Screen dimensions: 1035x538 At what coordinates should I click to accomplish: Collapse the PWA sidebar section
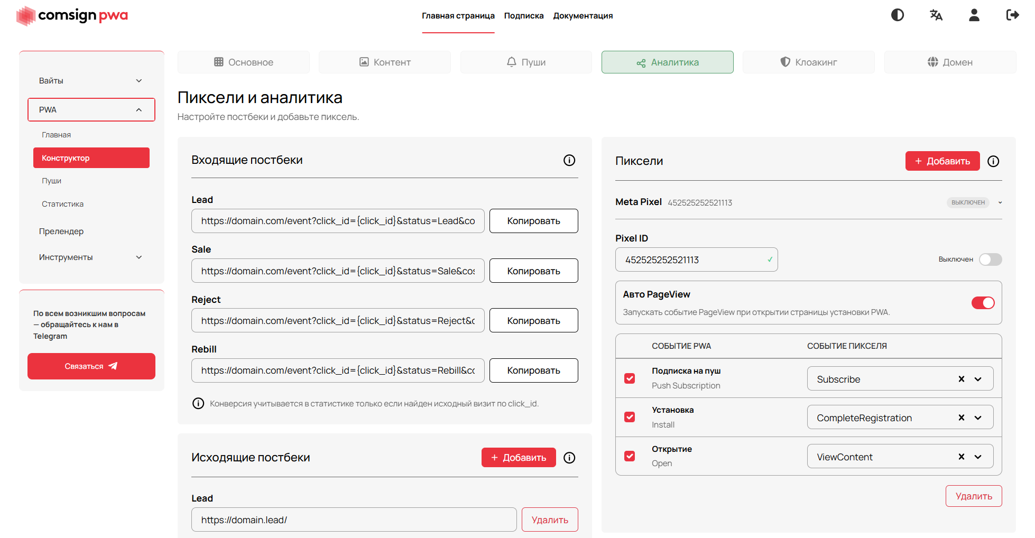click(x=91, y=110)
